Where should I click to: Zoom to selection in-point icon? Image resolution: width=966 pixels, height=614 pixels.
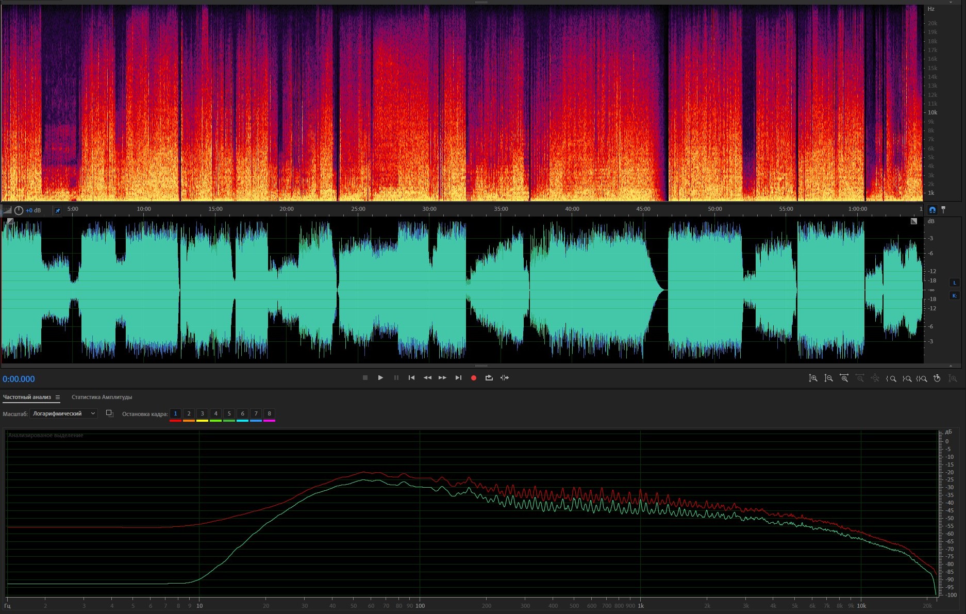(891, 378)
